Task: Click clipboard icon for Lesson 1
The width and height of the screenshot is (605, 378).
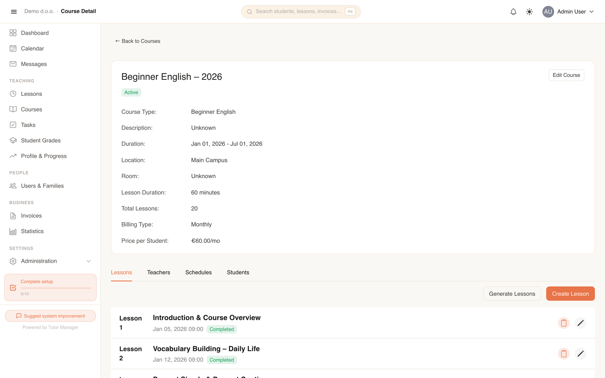Action: [564, 323]
